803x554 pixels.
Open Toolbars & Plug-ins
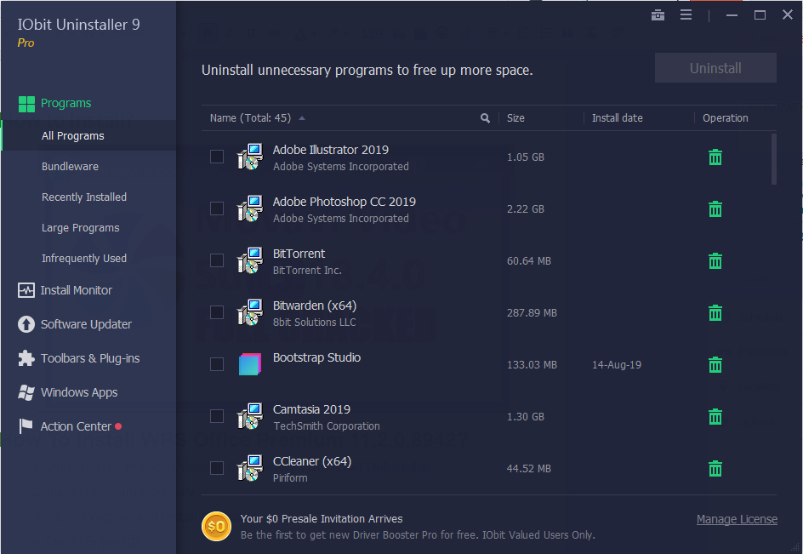[79, 359]
